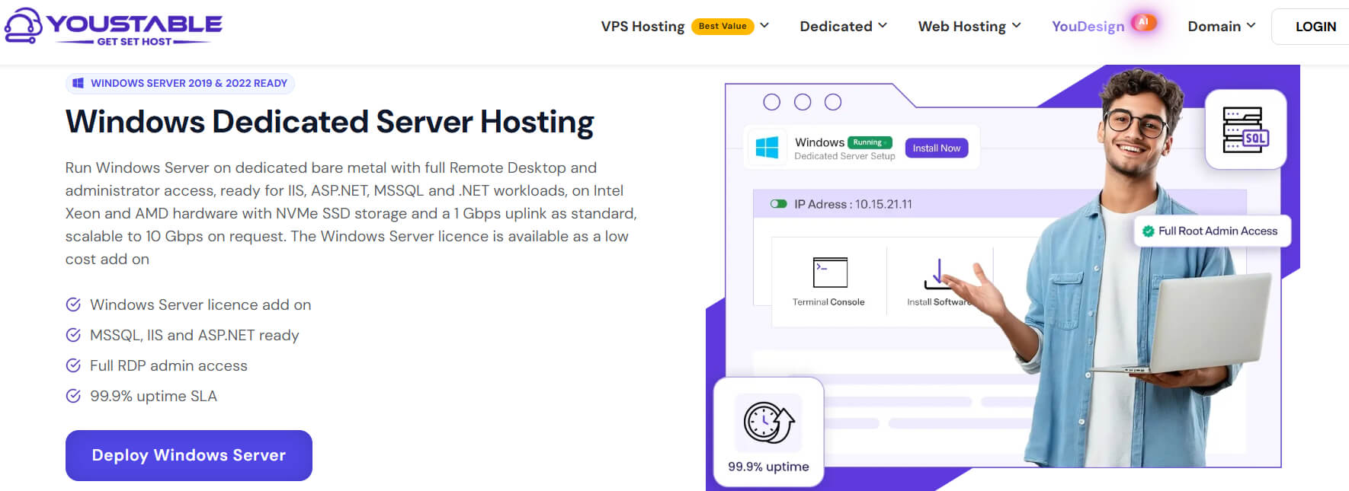Click the green verified icon on Root Access
The width and height of the screenshot is (1349, 491).
pyautogui.click(x=1148, y=231)
